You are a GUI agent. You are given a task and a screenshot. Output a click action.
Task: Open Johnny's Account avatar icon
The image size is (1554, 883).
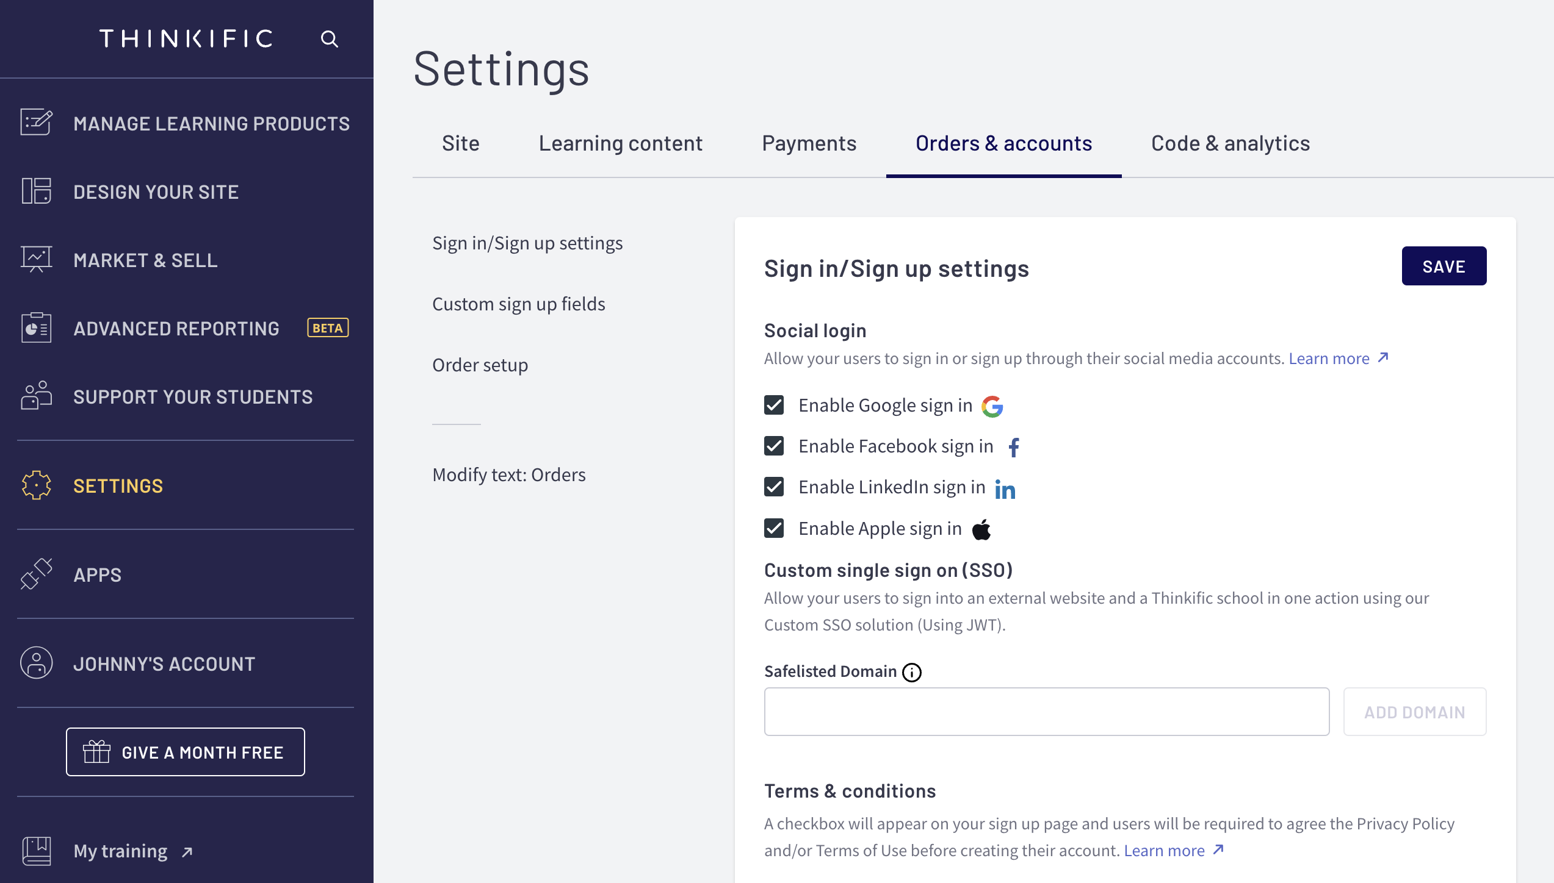click(36, 663)
